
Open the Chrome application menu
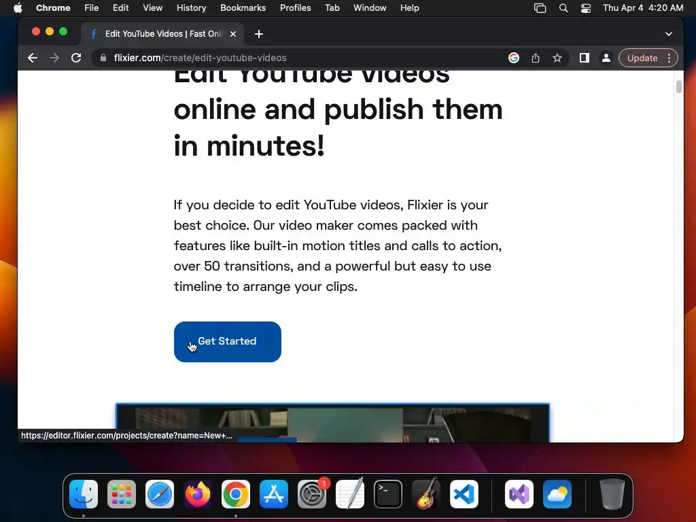click(x=53, y=7)
